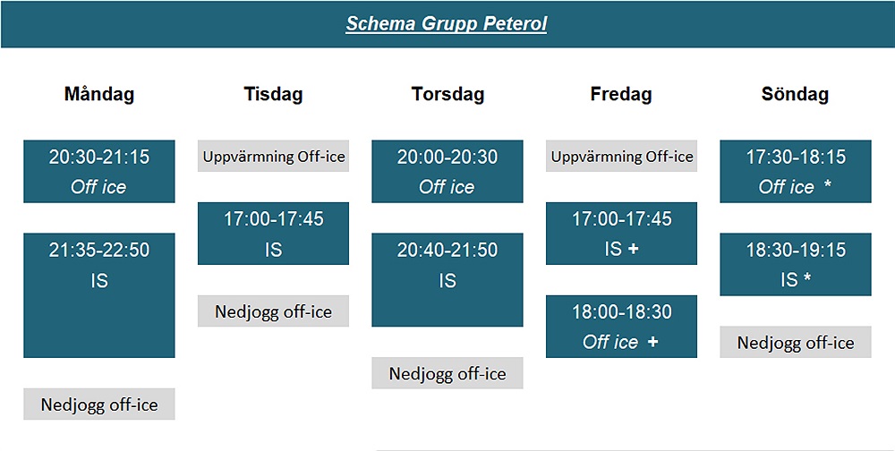This screenshot has width=895, height=451.
Task: Select the Tisdag column heading
Action: [273, 94]
